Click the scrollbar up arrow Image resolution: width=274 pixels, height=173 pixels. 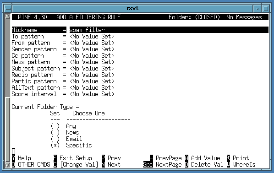(x=7, y=16)
